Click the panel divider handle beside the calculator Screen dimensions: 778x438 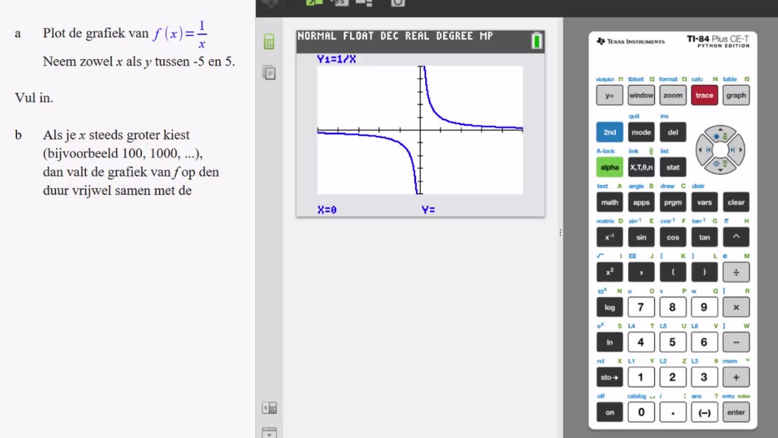tap(560, 233)
